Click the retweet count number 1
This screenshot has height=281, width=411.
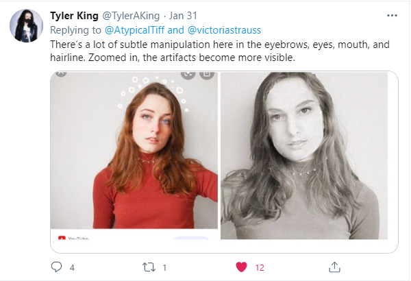click(164, 267)
